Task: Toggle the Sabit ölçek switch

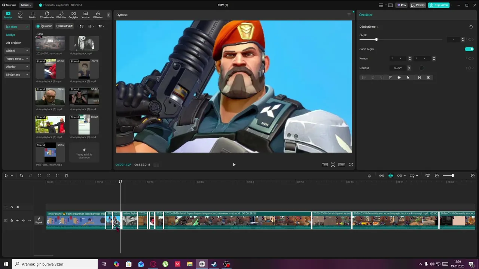Action: coord(469,49)
